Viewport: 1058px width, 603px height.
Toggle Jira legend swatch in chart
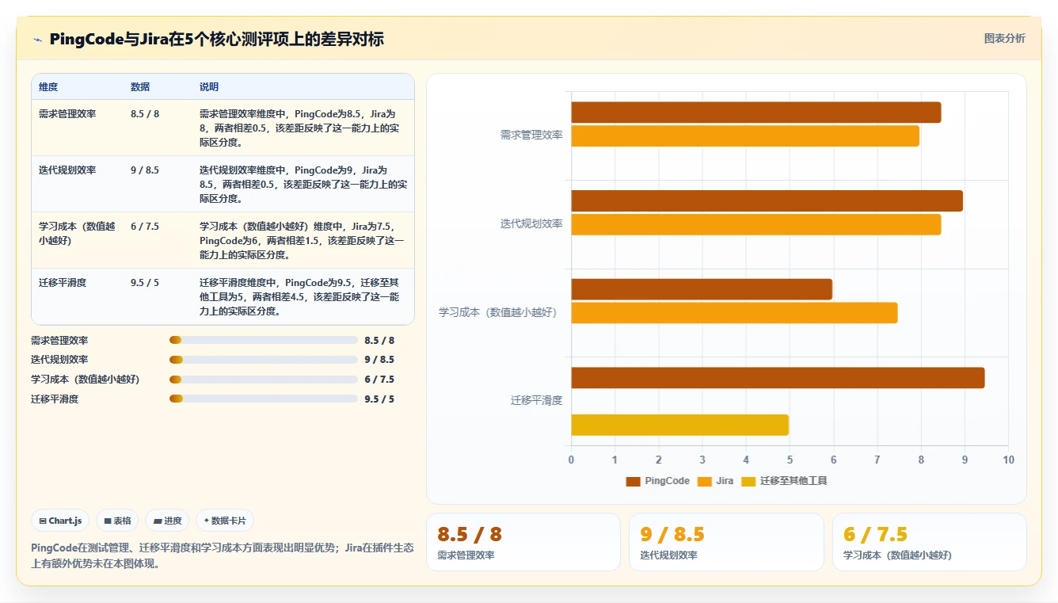pos(704,481)
